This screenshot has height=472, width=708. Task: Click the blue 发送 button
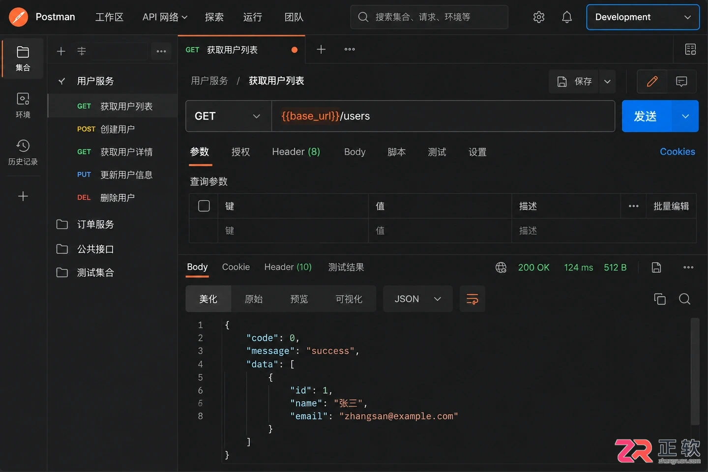646,116
